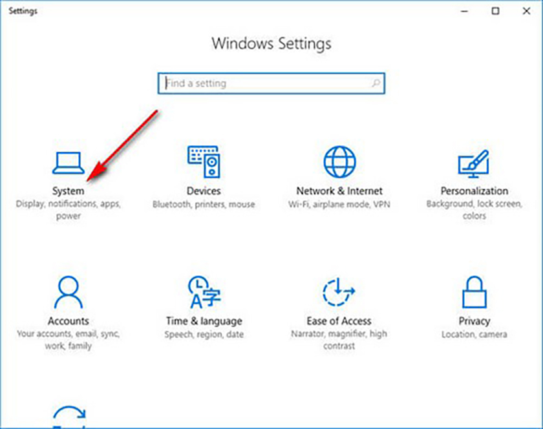Click the keyboard and speaker Devices icon
Image resolution: width=543 pixels, height=429 pixels.
tap(204, 162)
